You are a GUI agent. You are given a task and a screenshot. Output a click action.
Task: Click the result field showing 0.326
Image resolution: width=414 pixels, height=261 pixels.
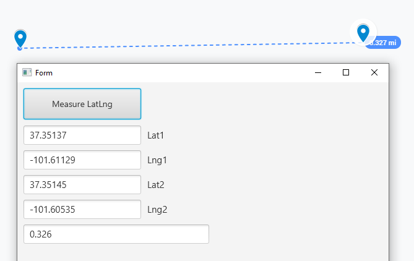tap(116, 234)
